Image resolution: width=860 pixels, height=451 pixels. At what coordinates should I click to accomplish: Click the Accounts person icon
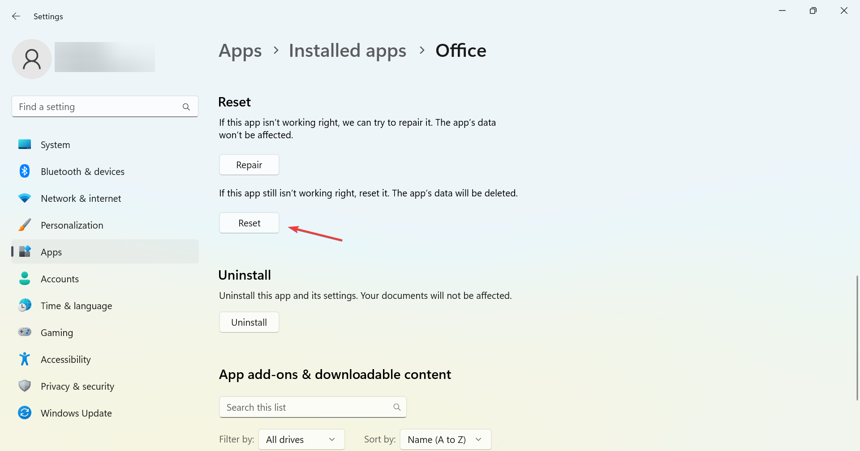[25, 279]
